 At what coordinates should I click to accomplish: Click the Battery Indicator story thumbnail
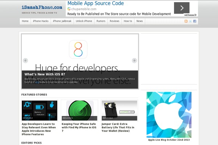click(x=40, y=111)
